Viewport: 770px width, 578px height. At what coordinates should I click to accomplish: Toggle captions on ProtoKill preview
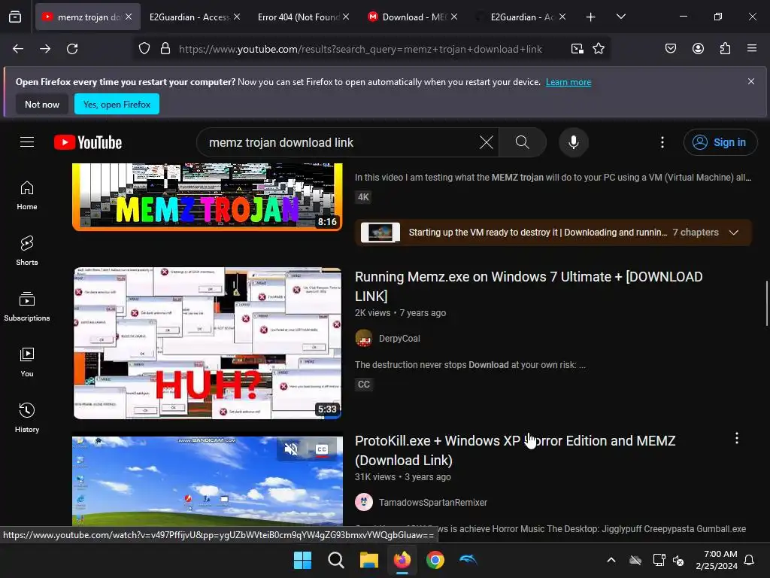[x=322, y=449]
